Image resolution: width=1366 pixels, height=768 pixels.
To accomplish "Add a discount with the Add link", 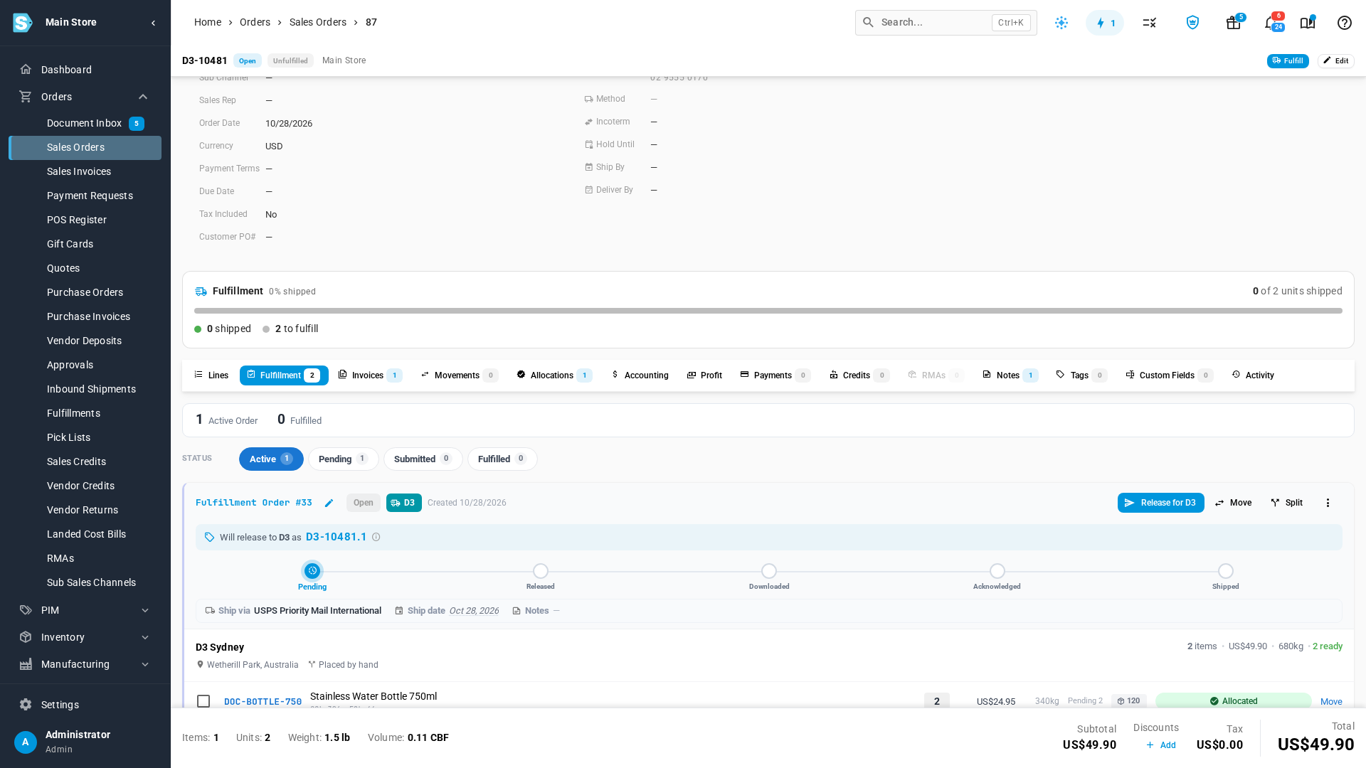I will pos(1160,745).
